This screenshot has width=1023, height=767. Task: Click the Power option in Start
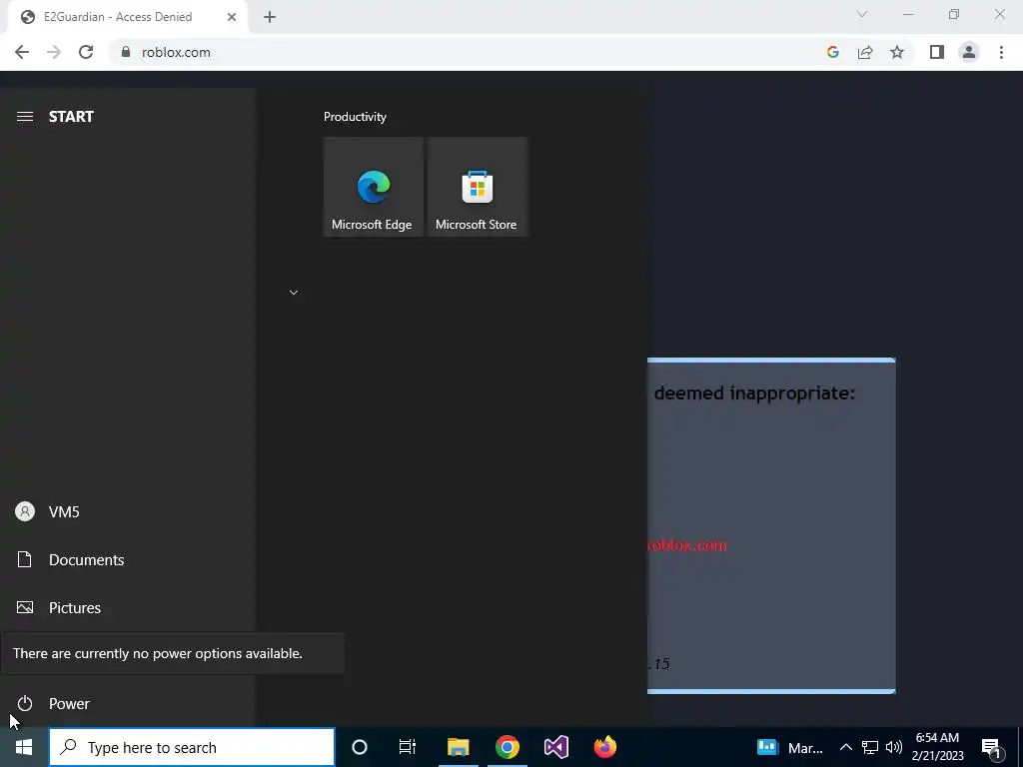pos(127,704)
